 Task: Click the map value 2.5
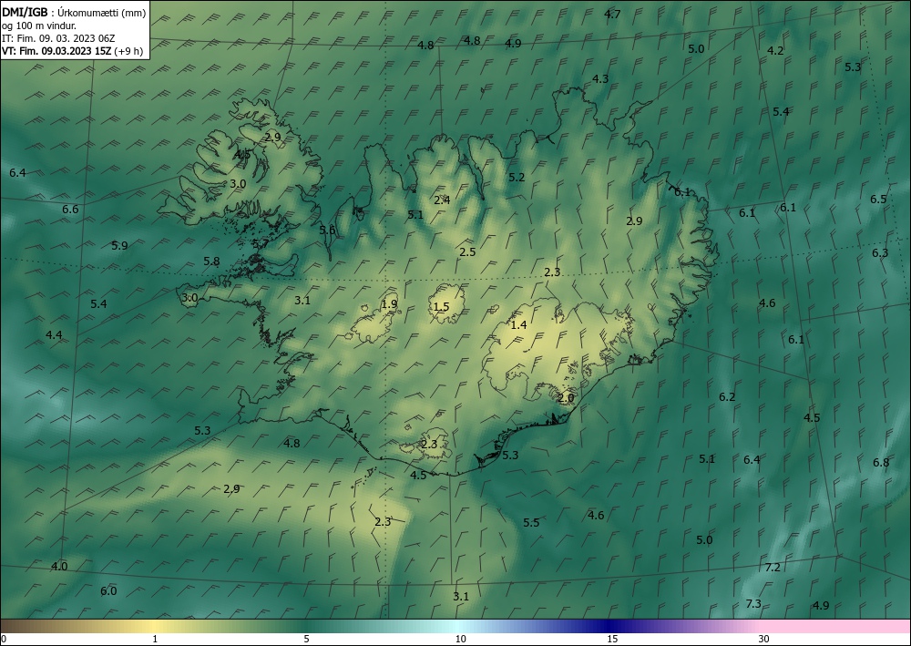tap(467, 252)
